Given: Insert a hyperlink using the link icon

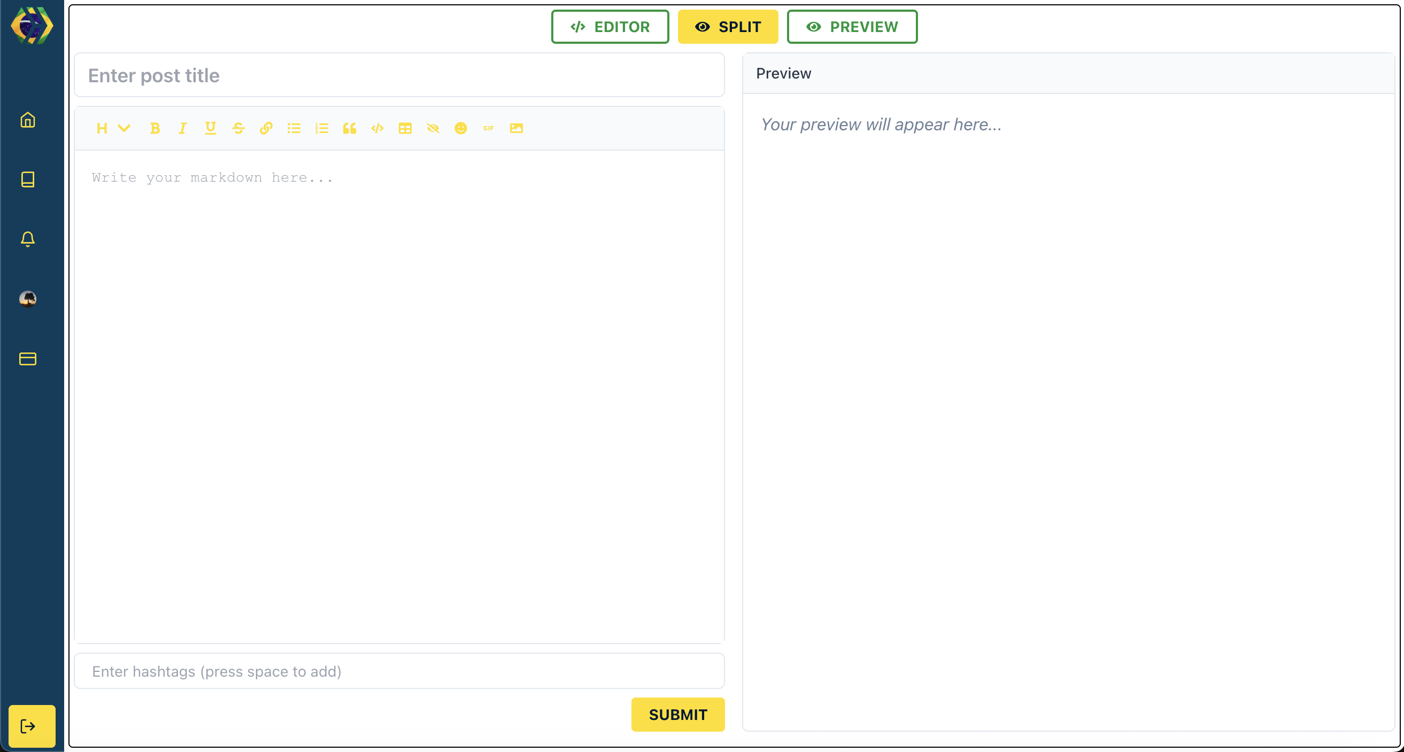Looking at the screenshot, I should pyautogui.click(x=266, y=129).
